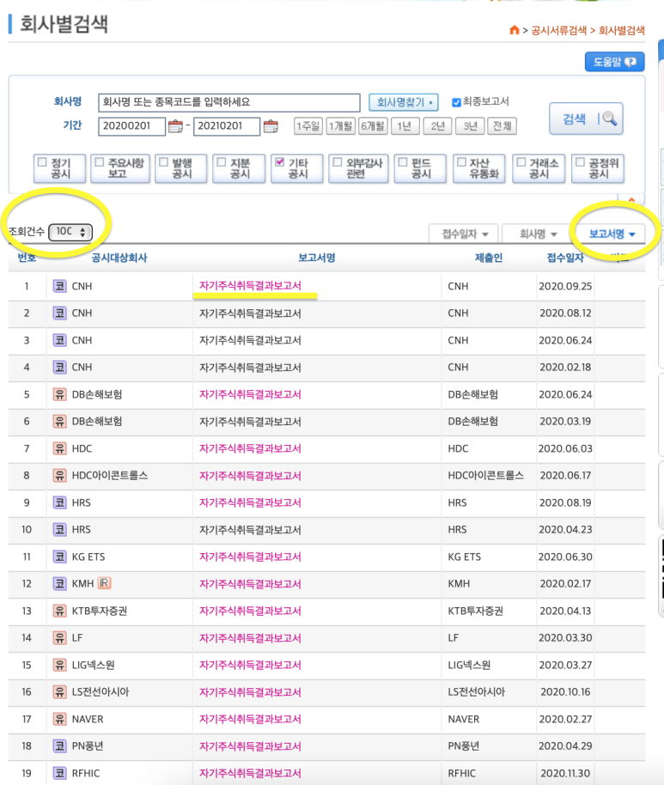Click the market icon beside DB손해보험 row 5

[x=59, y=394]
